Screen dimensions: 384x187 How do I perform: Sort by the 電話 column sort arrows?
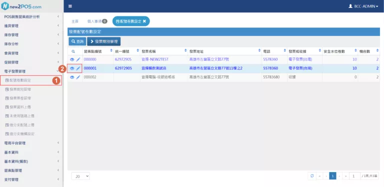click(x=285, y=50)
